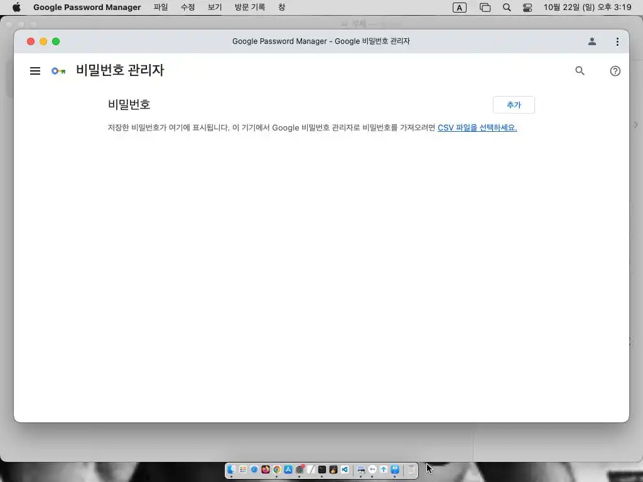Image resolution: width=643 pixels, height=482 pixels.
Task: Click the 추가 button
Action: (x=514, y=105)
